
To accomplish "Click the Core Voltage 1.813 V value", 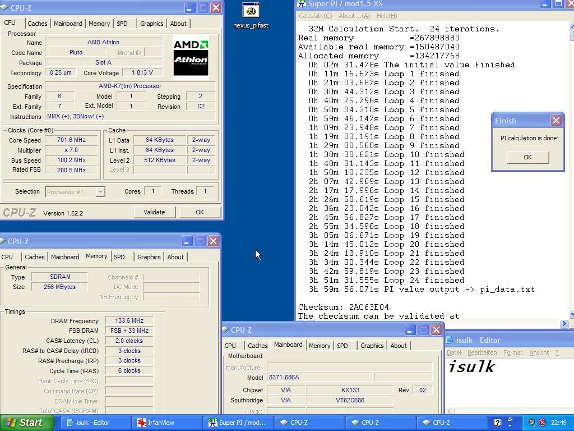I will 142,72.
